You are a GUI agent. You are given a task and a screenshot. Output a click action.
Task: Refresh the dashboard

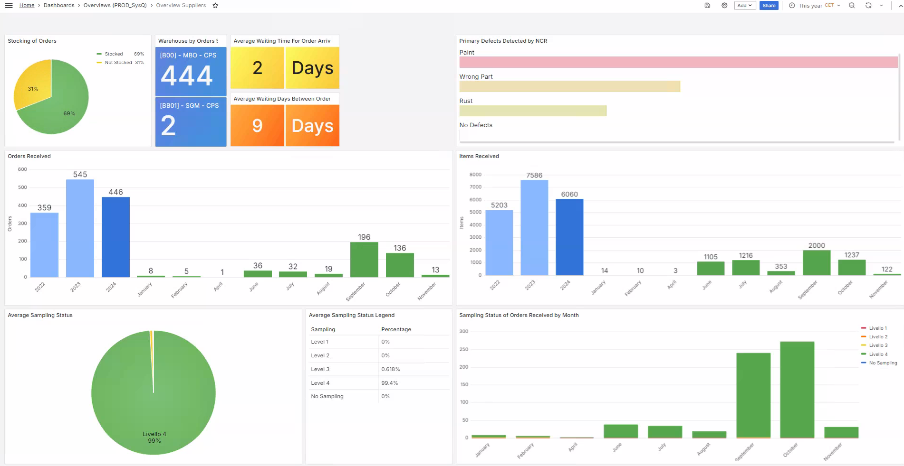[868, 6]
